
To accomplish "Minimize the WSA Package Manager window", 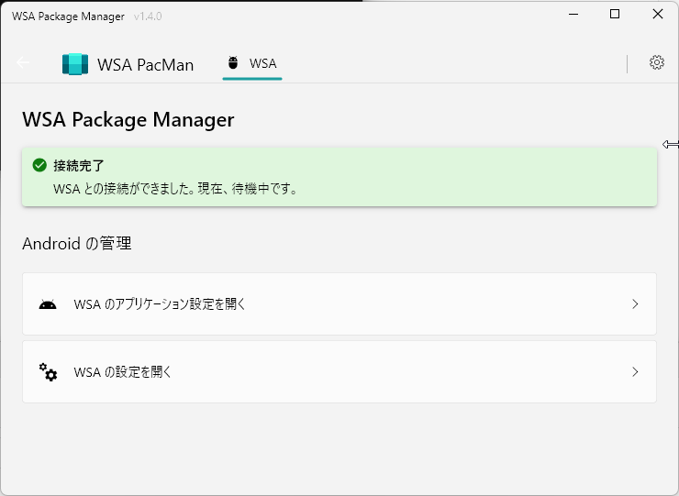I will [573, 14].
